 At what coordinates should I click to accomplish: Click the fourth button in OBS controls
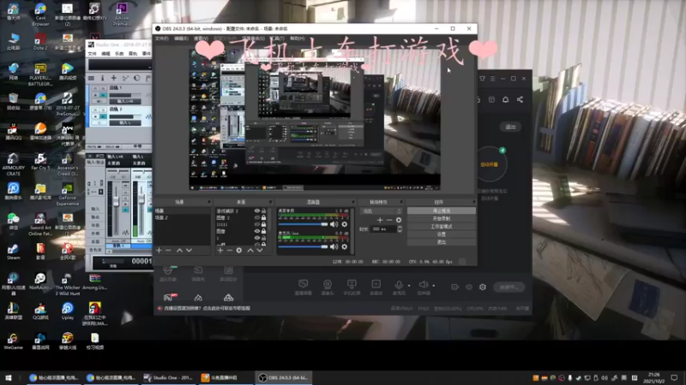point(442,234)
